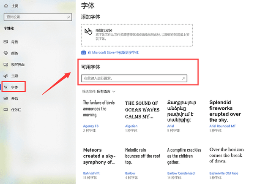The width and height of the screenshot is (257, 184).
Task: Click the Microsoft Store bag icon
Action: pyautogui.click(x=84, y=53)
